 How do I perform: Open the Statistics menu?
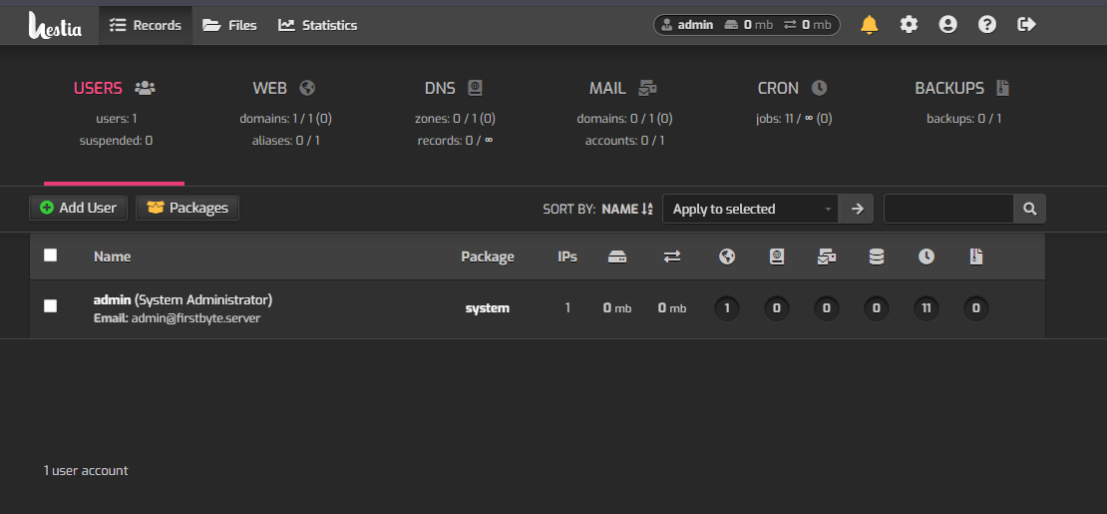(x=317, y=25)
